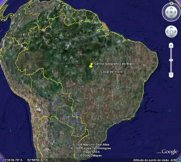Pan up with the move joystick arrow

[171, 28]
